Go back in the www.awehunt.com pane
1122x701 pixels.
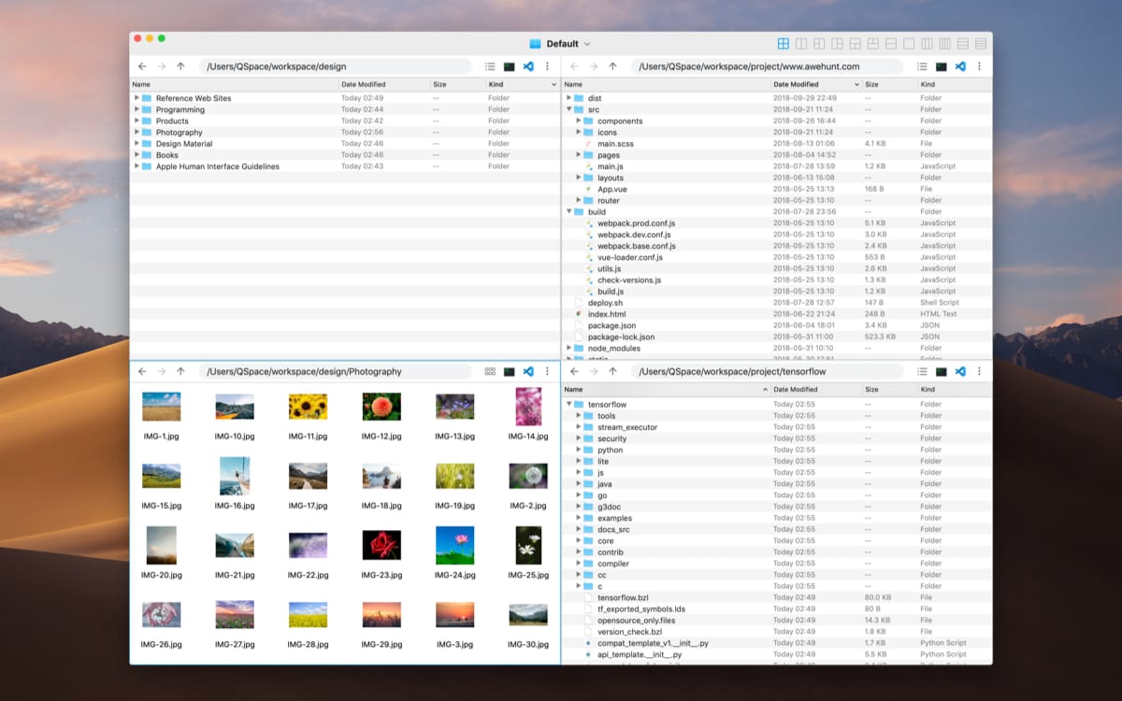point(574,66)
